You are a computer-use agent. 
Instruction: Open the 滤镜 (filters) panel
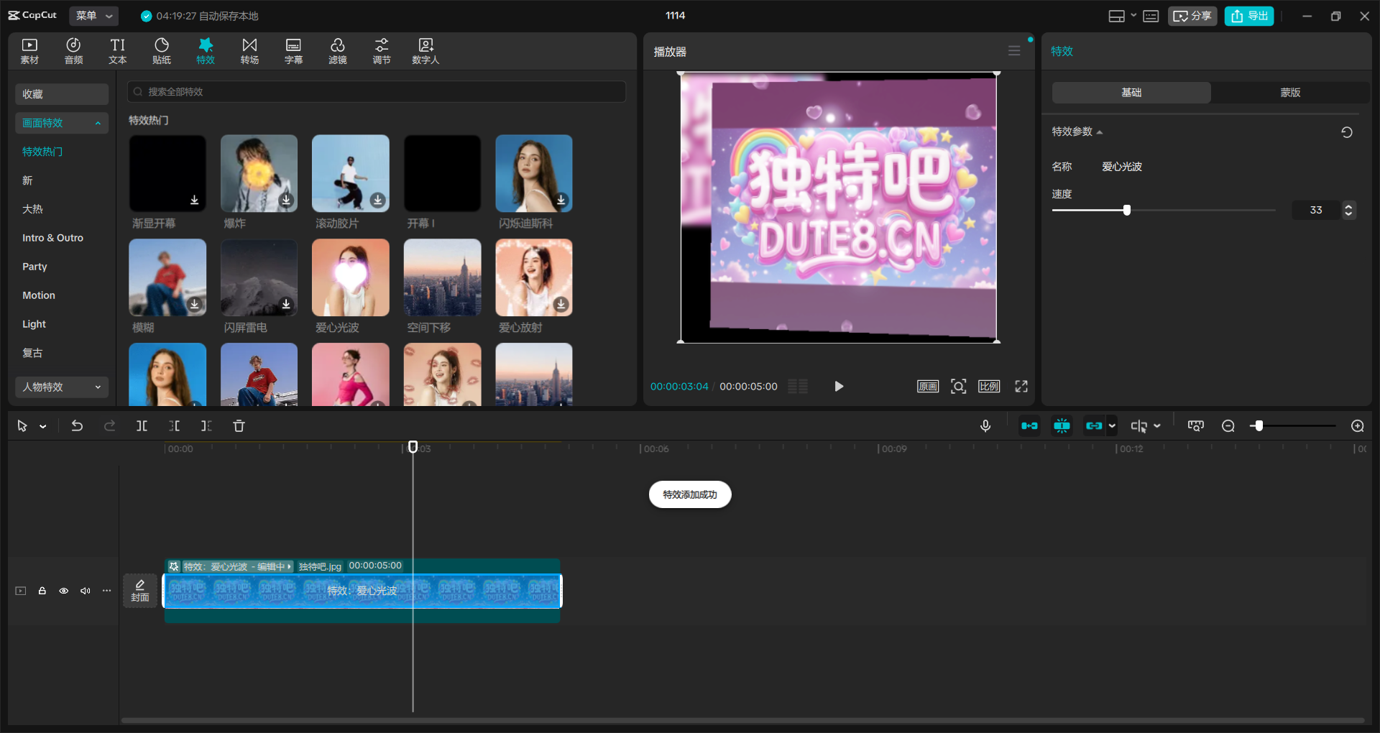pos(337,50)
